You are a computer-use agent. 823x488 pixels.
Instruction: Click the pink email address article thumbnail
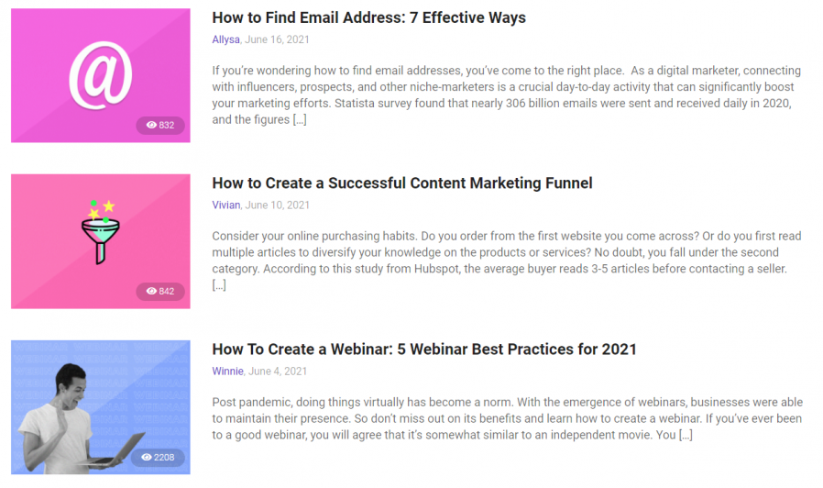pos(100,75)
